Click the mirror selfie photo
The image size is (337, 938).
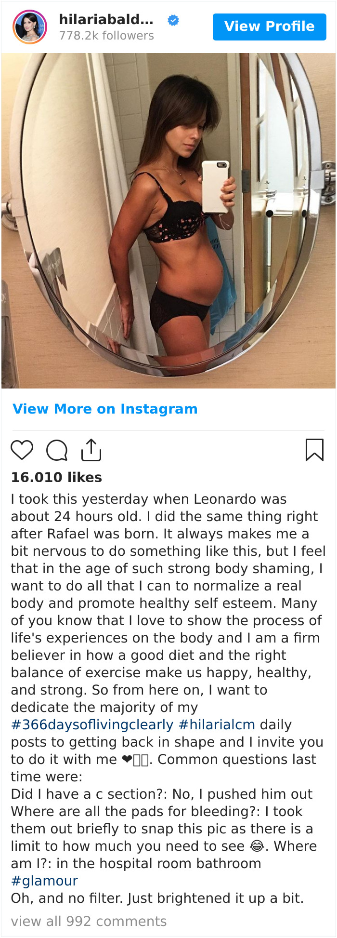click(168, 217)
